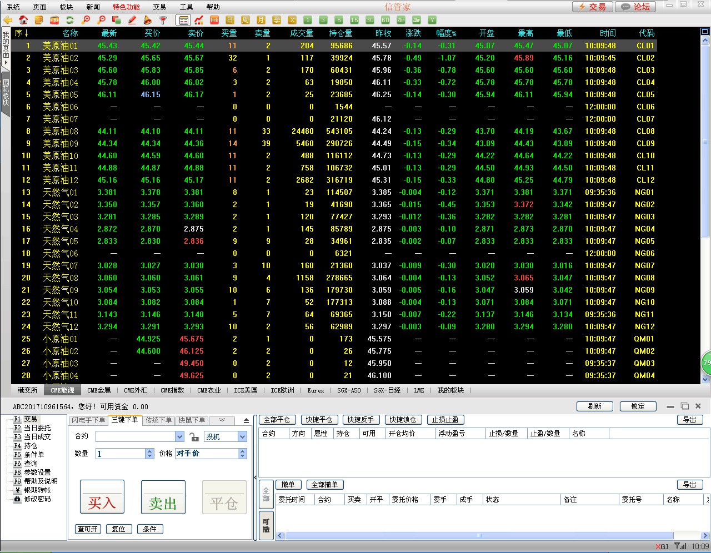Toggle the padlock icon beside the contract field

click(x=194, y=437)
